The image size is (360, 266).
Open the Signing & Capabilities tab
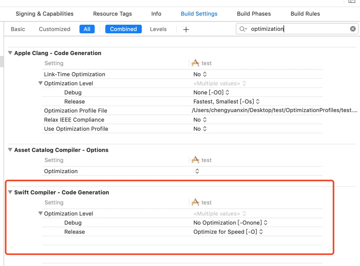(44, 14)
